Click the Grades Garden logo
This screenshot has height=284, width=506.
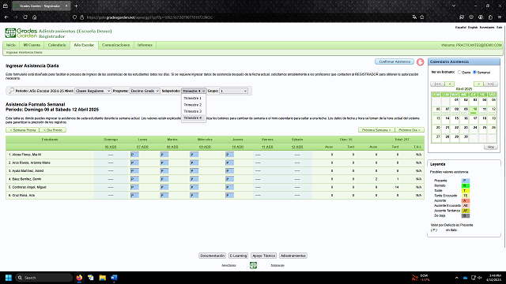pos(21,33)
